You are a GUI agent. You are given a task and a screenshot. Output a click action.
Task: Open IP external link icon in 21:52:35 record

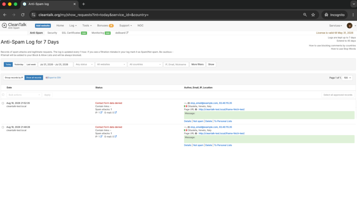pos(101,113)
